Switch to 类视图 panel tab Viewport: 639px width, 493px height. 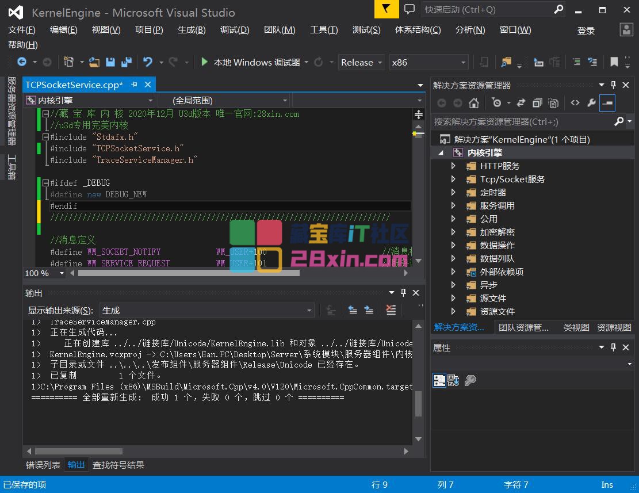(576, 327)
